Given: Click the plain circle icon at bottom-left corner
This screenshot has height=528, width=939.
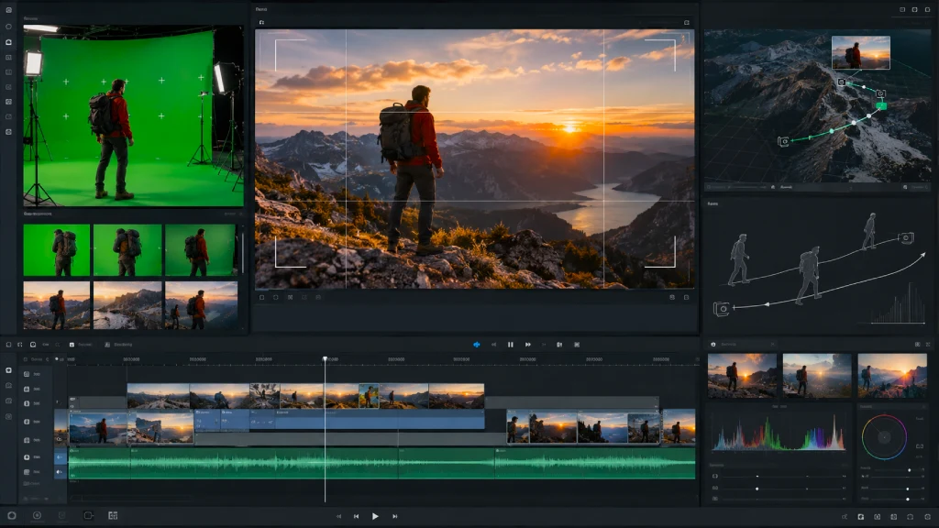Looking at the screenshot, I should 11,515.
